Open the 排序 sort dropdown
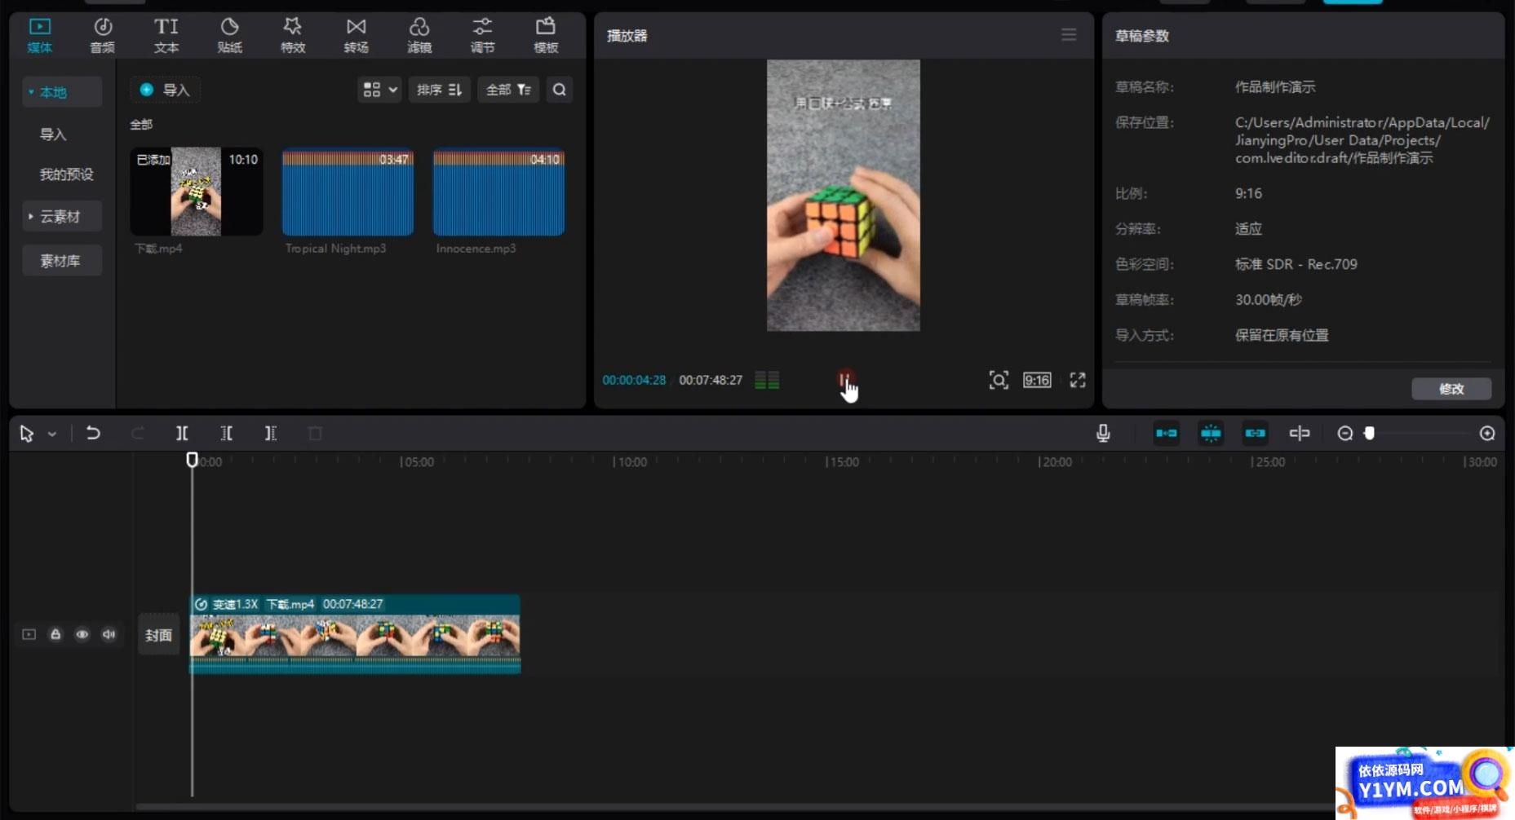The width and height of the screenshot is (1515, 820). click(439, 90)
